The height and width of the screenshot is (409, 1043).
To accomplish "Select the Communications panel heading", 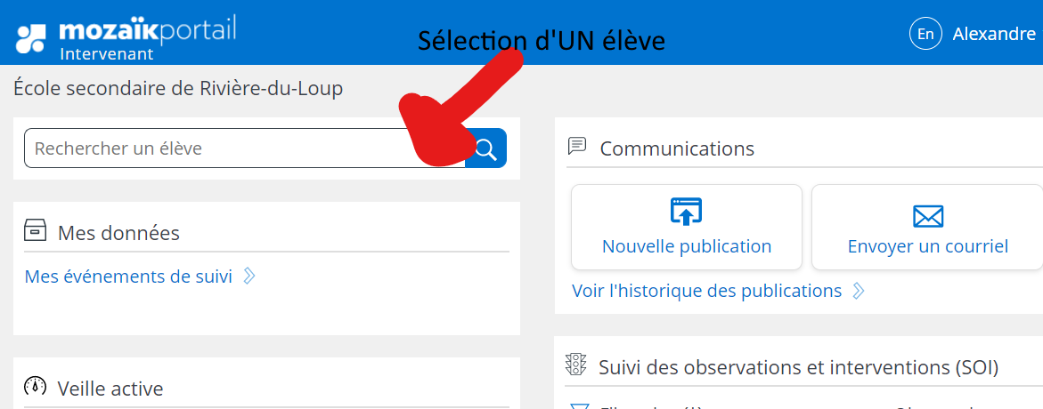I will tap(677, 148).
